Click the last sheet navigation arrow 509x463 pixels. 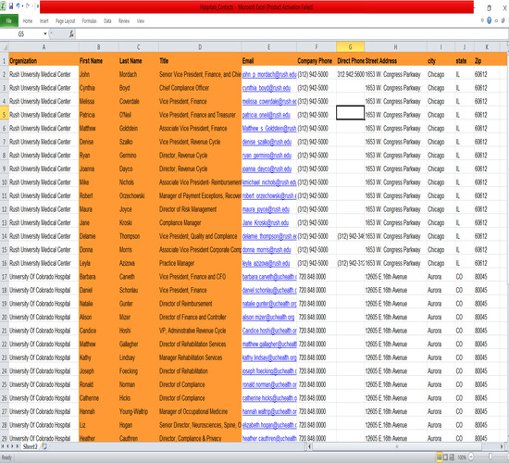click(18, 446)
